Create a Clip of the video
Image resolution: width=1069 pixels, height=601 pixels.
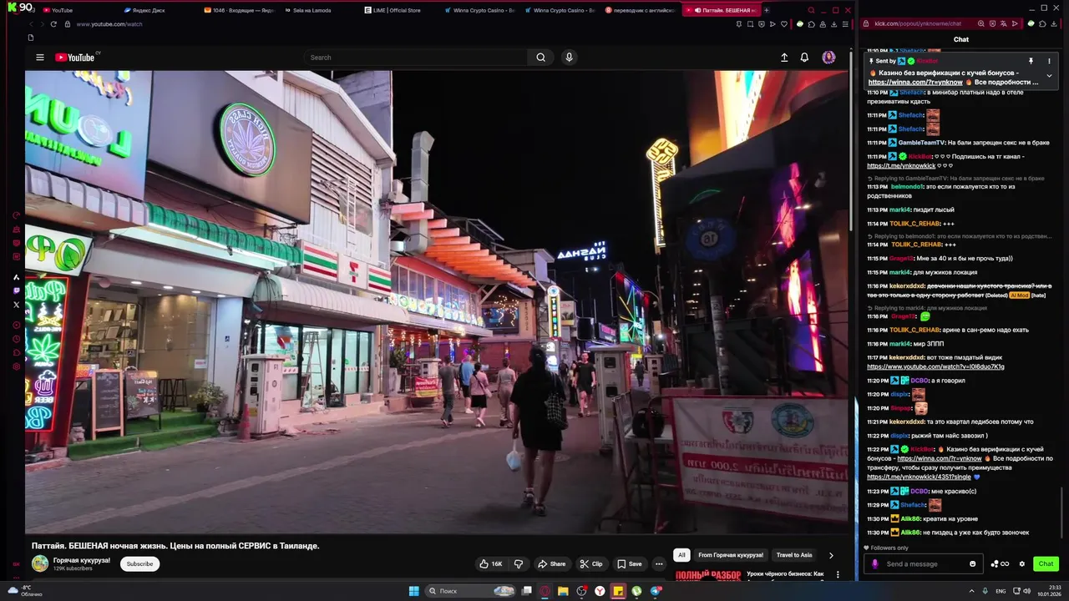coord(591,564)
